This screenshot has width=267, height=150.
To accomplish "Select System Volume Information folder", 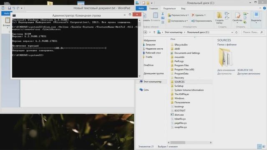I will point(189,90).
